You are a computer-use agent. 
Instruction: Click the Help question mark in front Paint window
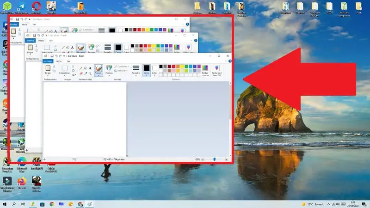tap(230, 61)
